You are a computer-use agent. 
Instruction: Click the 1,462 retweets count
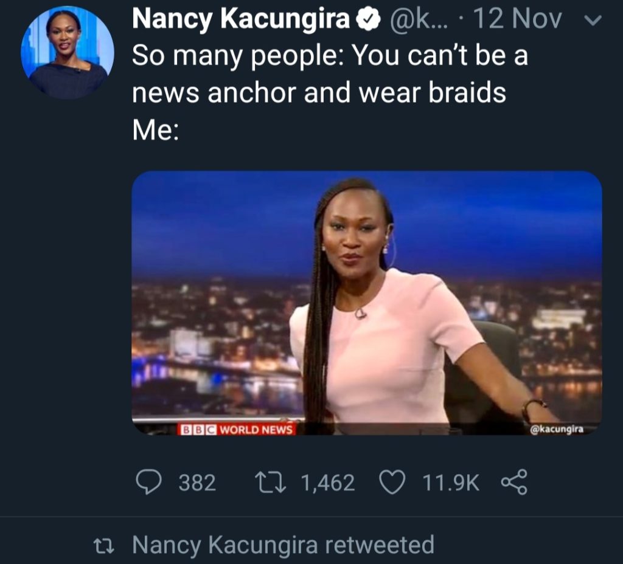[328, 483]
